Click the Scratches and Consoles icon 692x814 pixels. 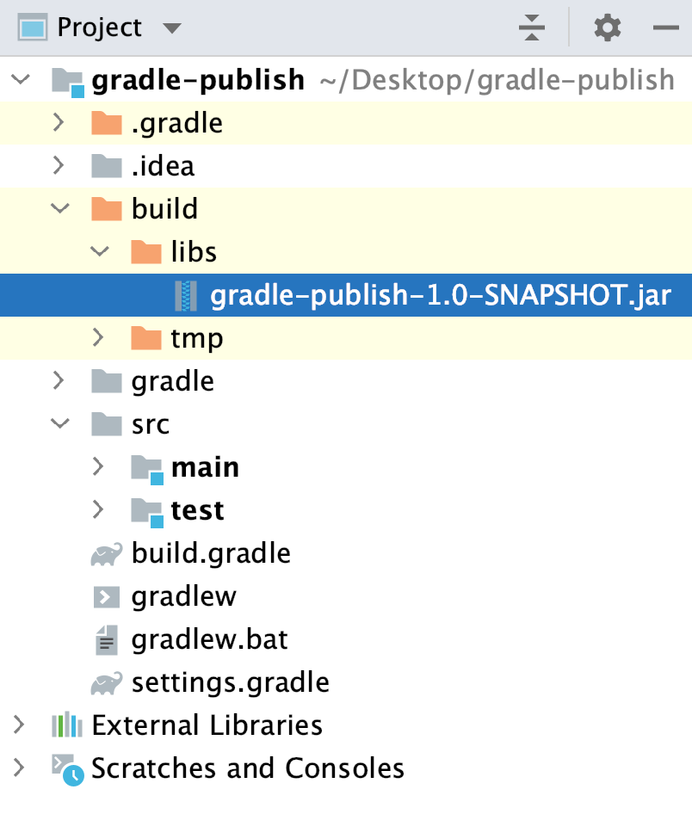pos(68,770)
